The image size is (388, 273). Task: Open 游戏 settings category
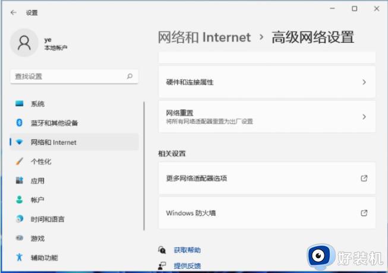tap(74, 238)
